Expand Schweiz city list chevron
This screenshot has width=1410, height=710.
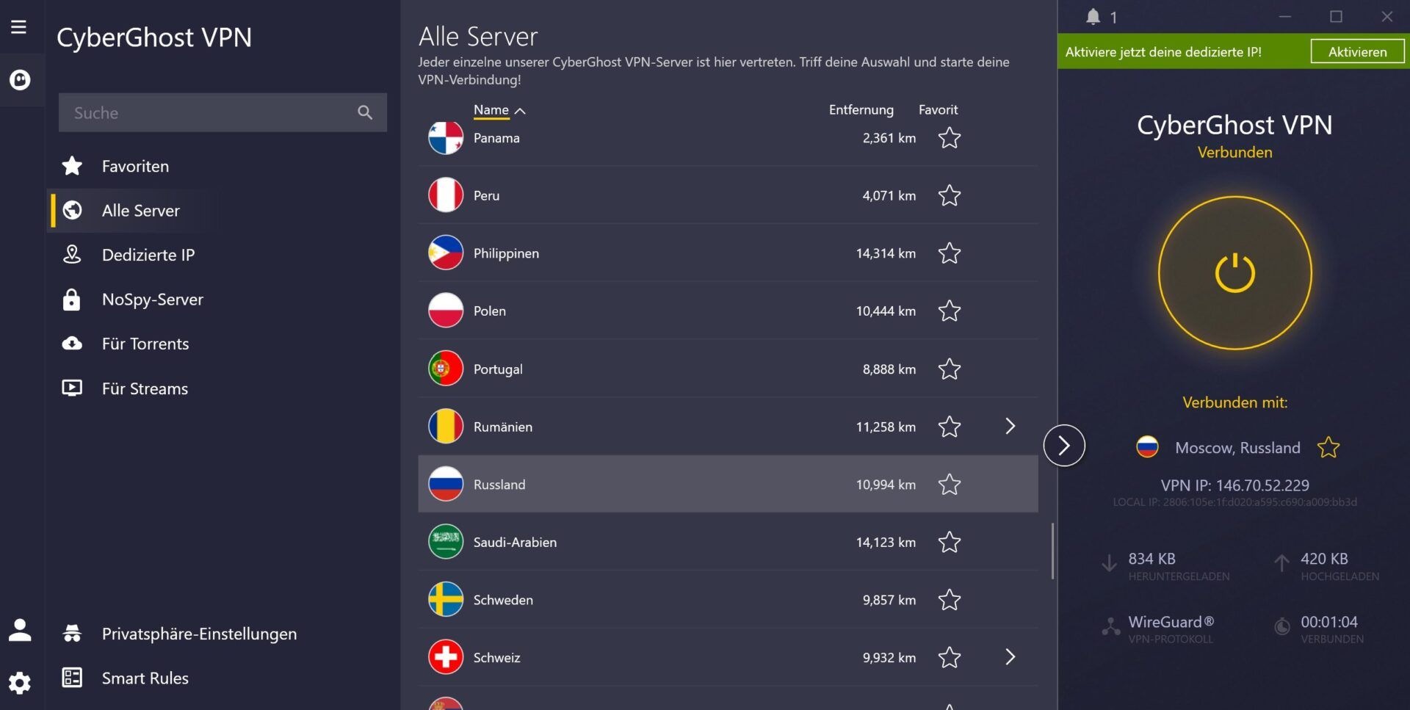point(1010,656)
